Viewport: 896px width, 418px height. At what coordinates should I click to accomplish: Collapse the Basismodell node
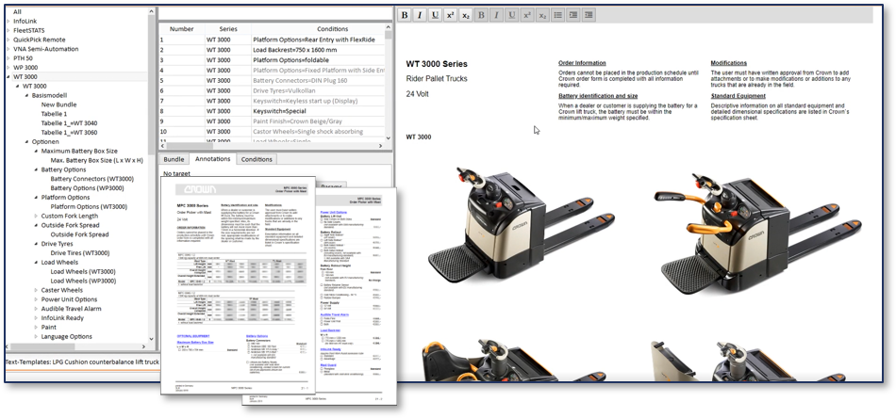point(26,95)
